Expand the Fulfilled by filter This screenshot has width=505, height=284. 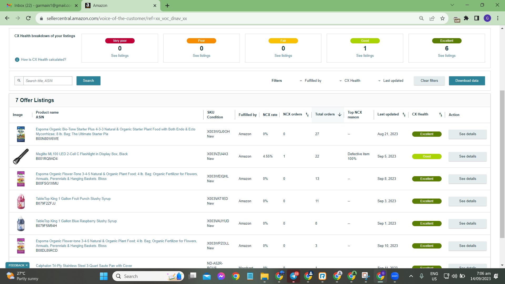[x=310, y=81]
